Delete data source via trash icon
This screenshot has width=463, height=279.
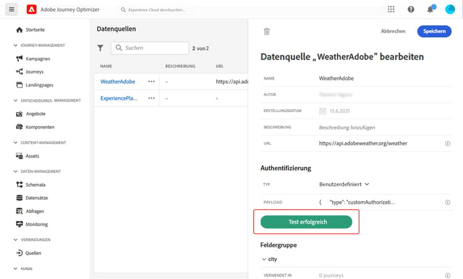(x=267, y=31)
